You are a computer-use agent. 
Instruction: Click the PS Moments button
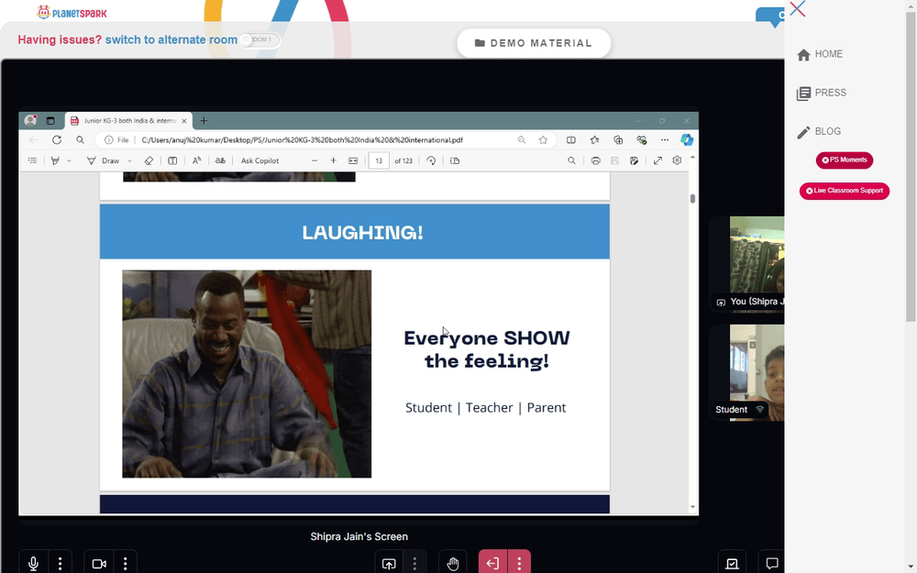845,160
